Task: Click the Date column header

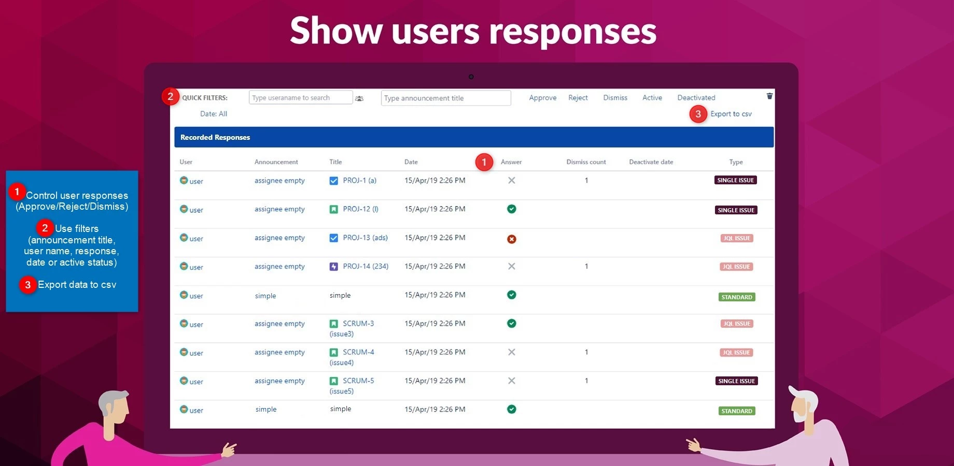Action: 411,162
